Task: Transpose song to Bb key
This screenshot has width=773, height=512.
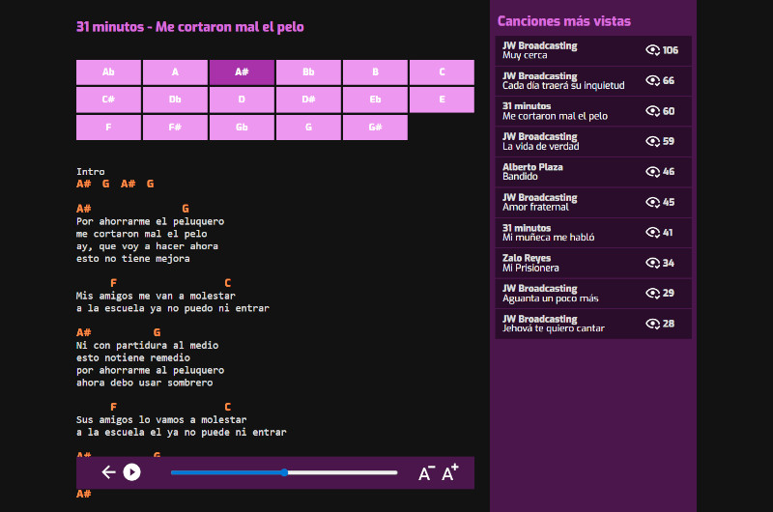Action: coord(308,71)
